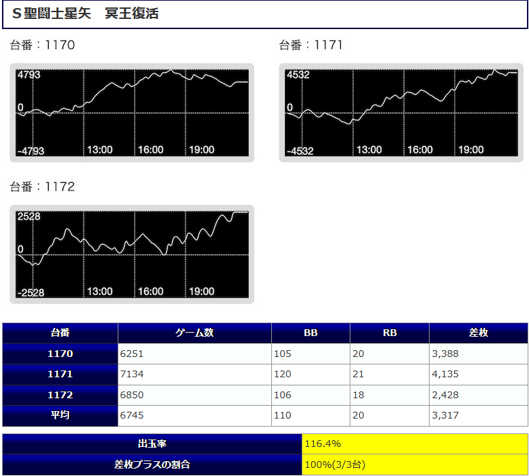The width and height of the screenshot is (529, 476).
Task: Sort by the ゲーム数 column header
Action: (x=195, y=333)
